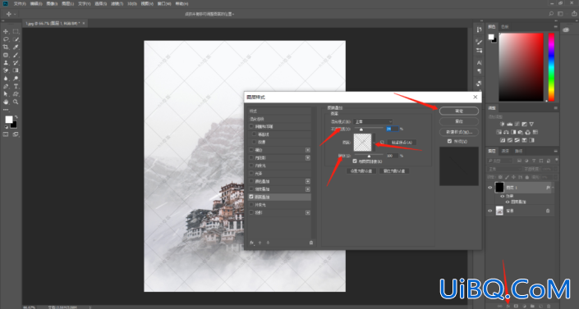
Task: Enable the Drop Shadow (投影) checkbox
Action: click(251, 212)
